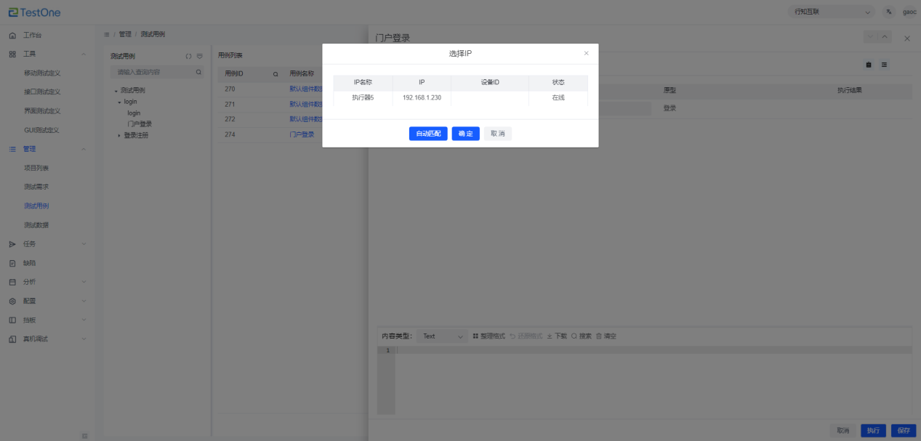921x441 pixels.
Task: Click the search icon in 用例ID column
Action: 276,73
